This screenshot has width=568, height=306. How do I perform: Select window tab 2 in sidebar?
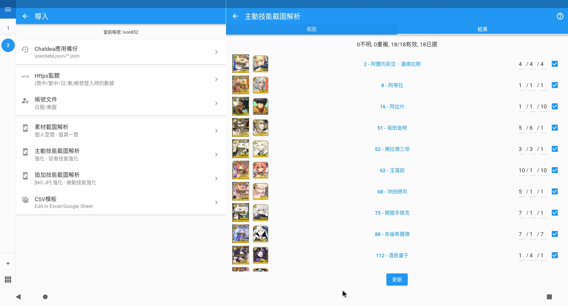[x=8, y=45]
